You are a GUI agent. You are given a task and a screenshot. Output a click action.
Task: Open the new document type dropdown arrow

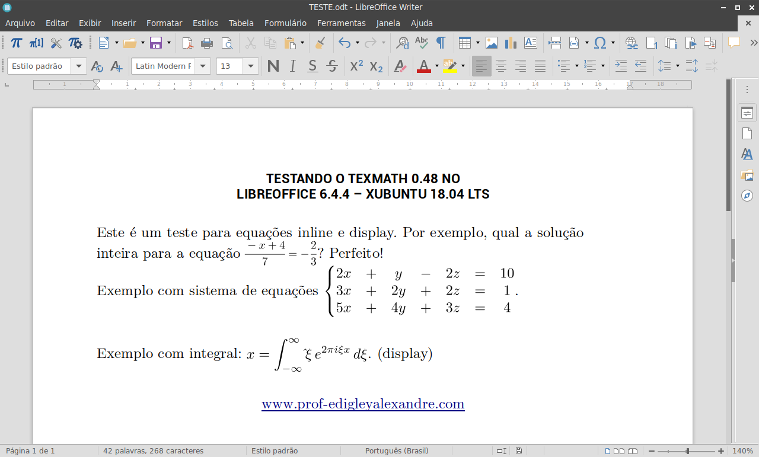[x=116, y=43]
